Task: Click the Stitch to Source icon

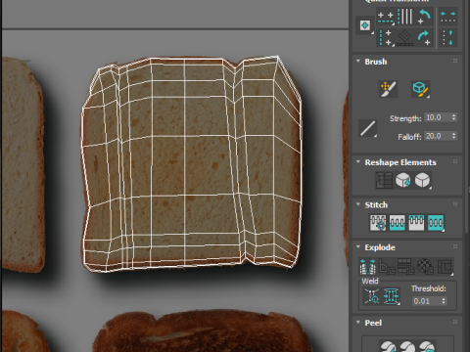Action: [416, 223]
